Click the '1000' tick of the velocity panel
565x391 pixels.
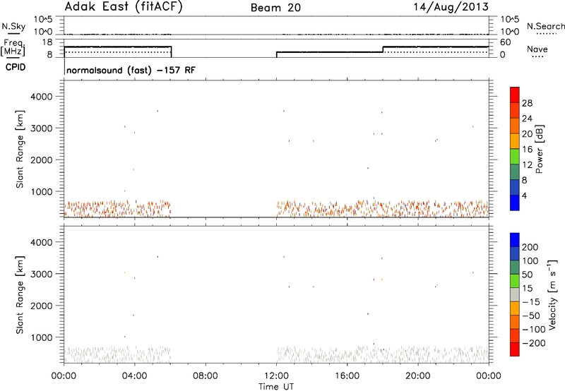click(x=41, y=337)
